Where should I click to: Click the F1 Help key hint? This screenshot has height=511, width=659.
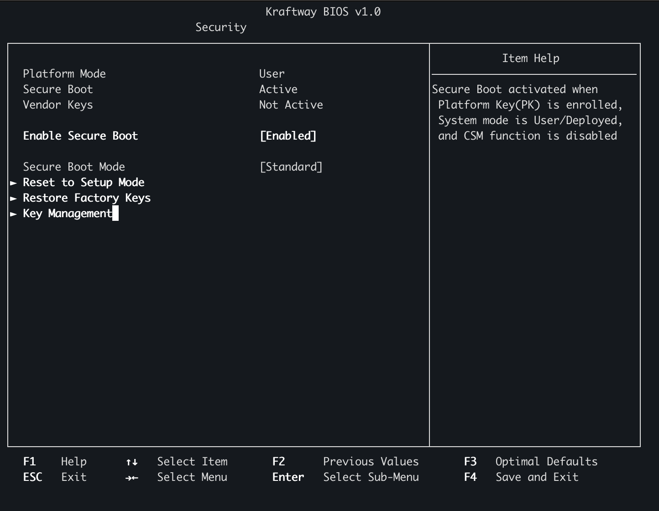coord(55,462)
